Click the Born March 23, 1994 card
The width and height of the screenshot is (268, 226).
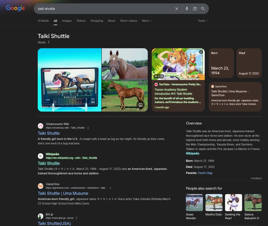tap(221, 63)
